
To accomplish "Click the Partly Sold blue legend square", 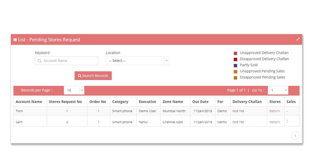I will (235, 65).
